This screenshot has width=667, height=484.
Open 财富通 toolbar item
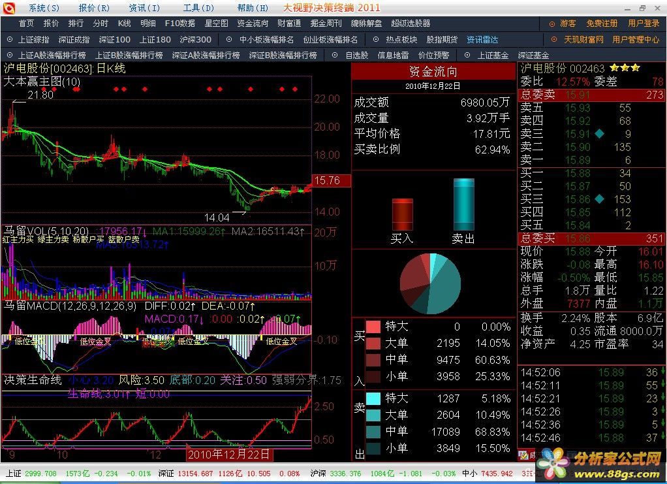289,24
